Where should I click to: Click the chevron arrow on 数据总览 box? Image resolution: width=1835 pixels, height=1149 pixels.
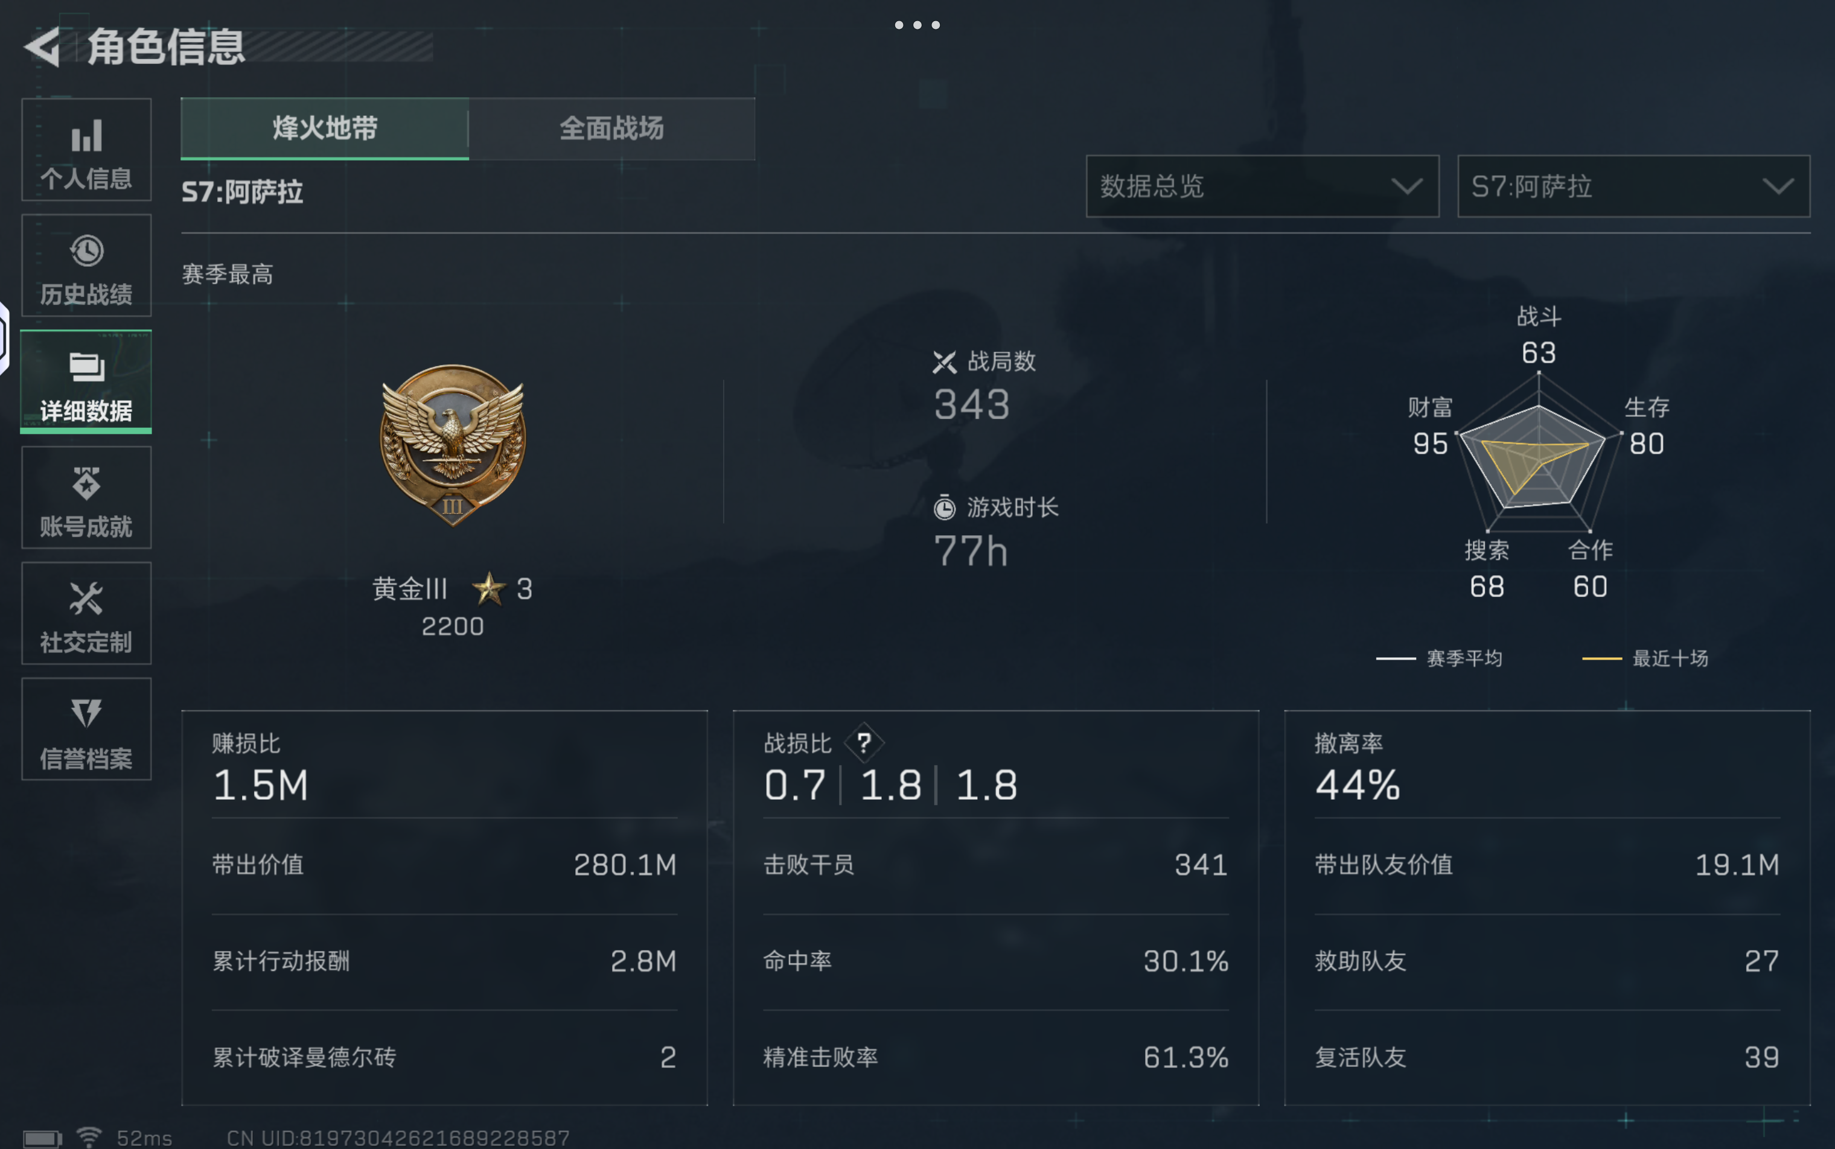1406,186
